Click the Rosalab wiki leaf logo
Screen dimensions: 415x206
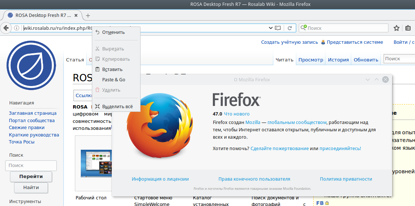pyautogui.click(x=31, y=65)
